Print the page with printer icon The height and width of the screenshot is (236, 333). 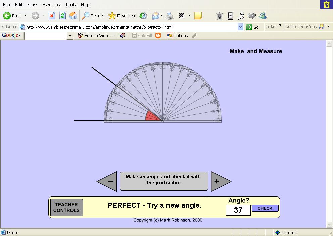coord(170,16)
